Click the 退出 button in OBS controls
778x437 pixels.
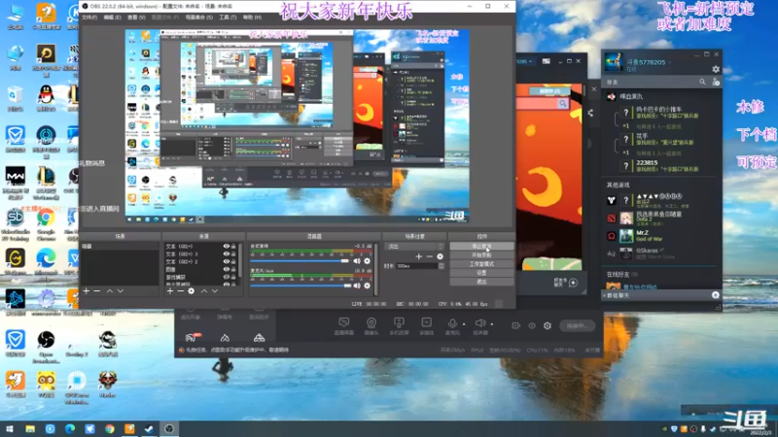[x=481, y=282]
